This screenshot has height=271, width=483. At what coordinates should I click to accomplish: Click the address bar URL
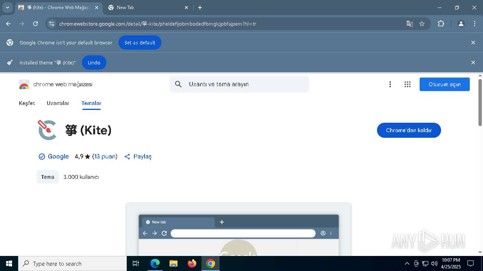coord(158,24)
